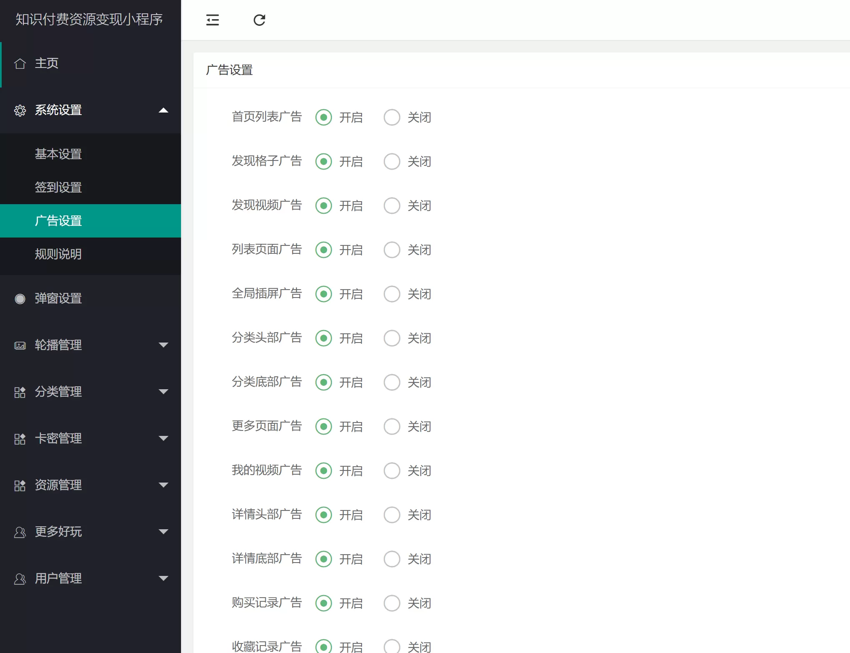This screenshot has width=850, height=653.
Task: Click the user icon beside 用户管理
Action: pos(20,579)
